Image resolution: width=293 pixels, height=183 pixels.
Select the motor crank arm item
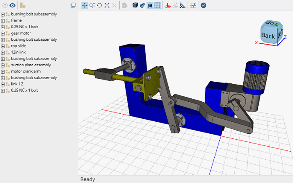25,71
